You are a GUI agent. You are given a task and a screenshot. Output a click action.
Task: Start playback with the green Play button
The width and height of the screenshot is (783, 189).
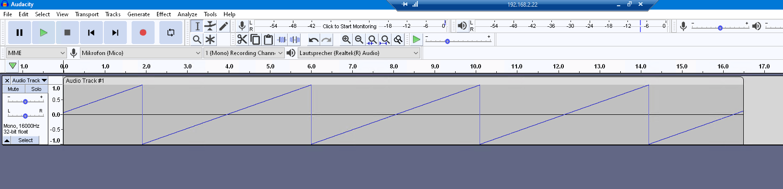tap(44, 33)
